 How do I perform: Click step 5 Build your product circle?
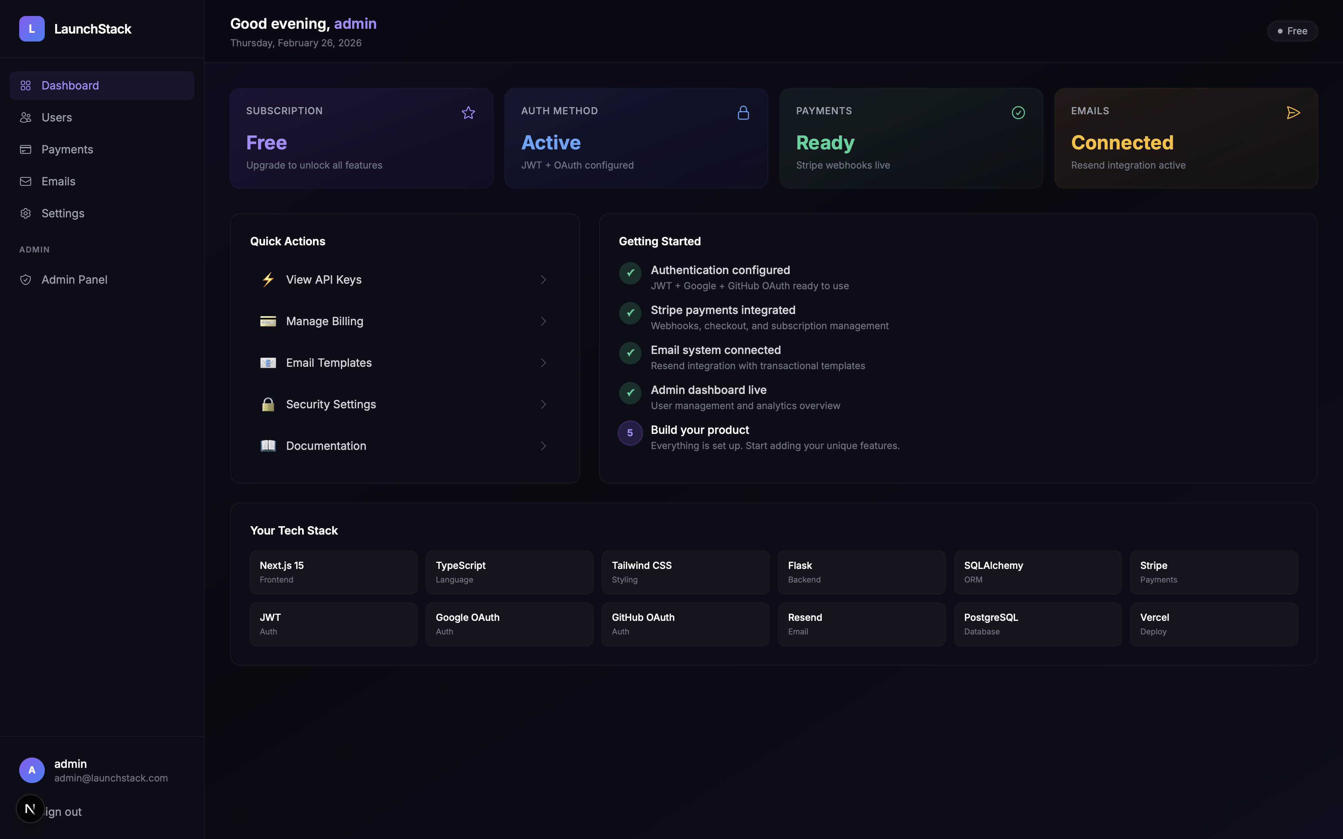point(630,433)
